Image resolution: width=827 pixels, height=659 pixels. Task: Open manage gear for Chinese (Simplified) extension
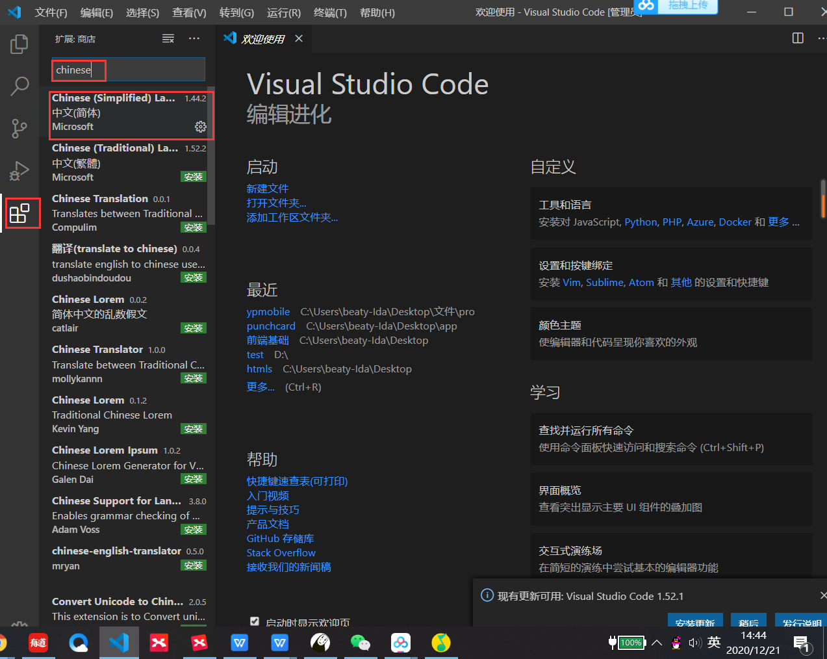click(201, 127)
